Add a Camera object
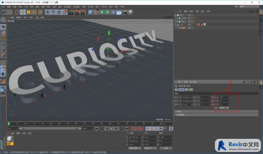Image resolution: width=263 pixels, height=154 pixels. pyautogui.click(x=125, y=12)
